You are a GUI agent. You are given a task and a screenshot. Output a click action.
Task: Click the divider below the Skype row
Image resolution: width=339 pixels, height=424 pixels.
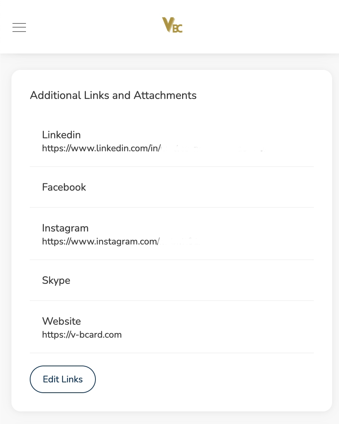[x=172, y=300]
